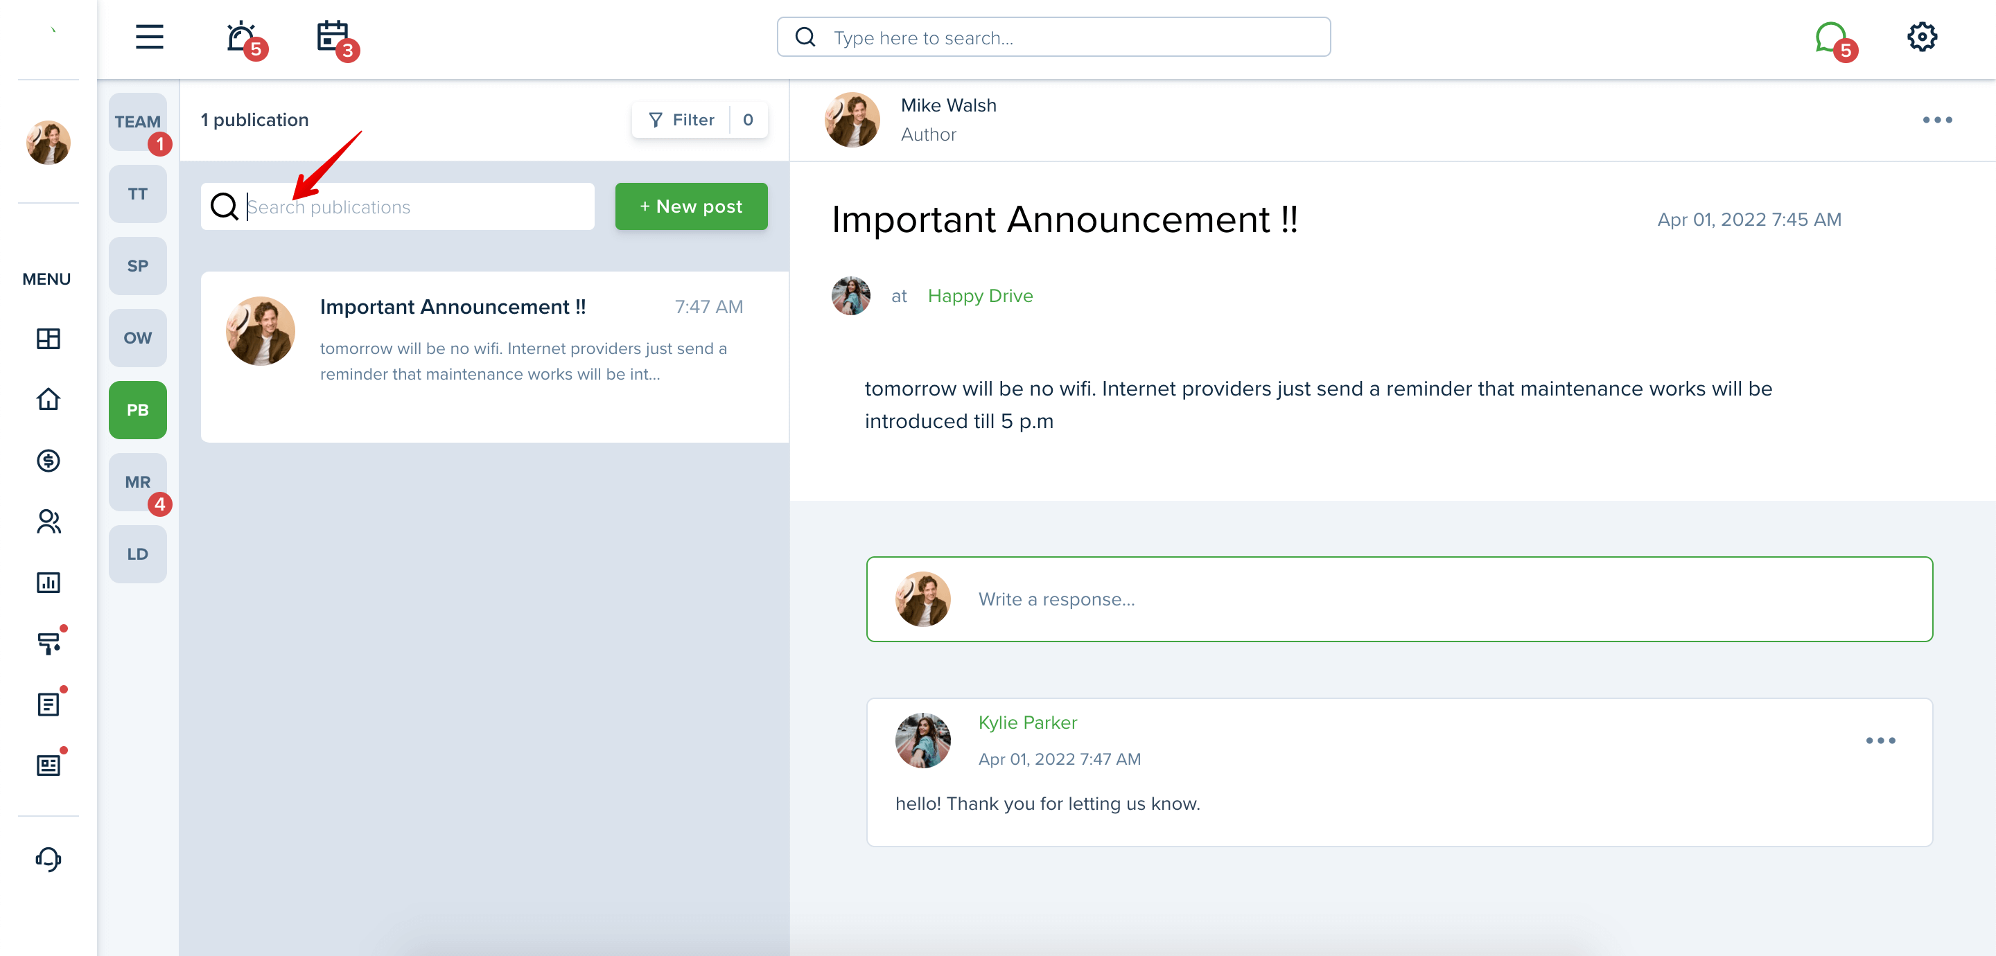Image resolution: width=1996 pixels, height=956 pixels.
Task: Open paint roller icon in menu
Action: [x=48, y=643]
